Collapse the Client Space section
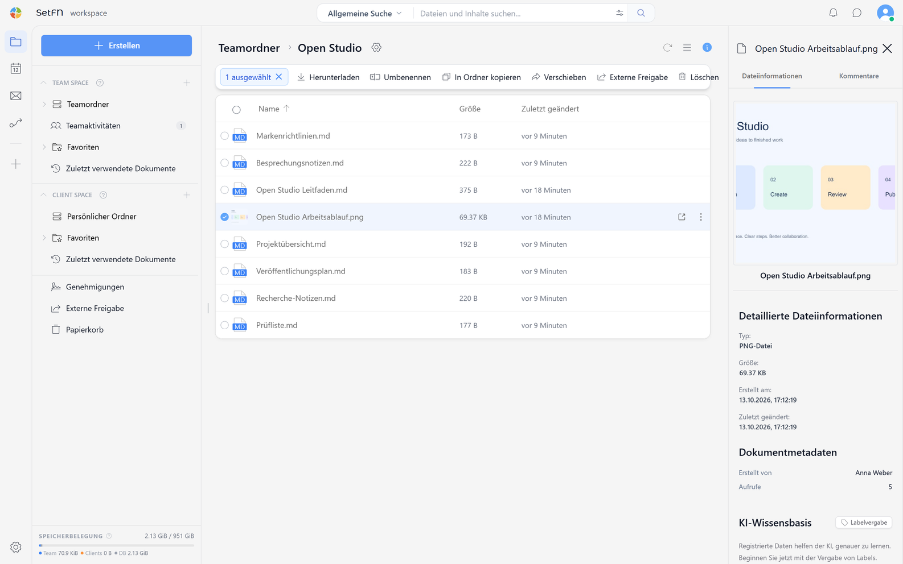 (x=44, y=195)
